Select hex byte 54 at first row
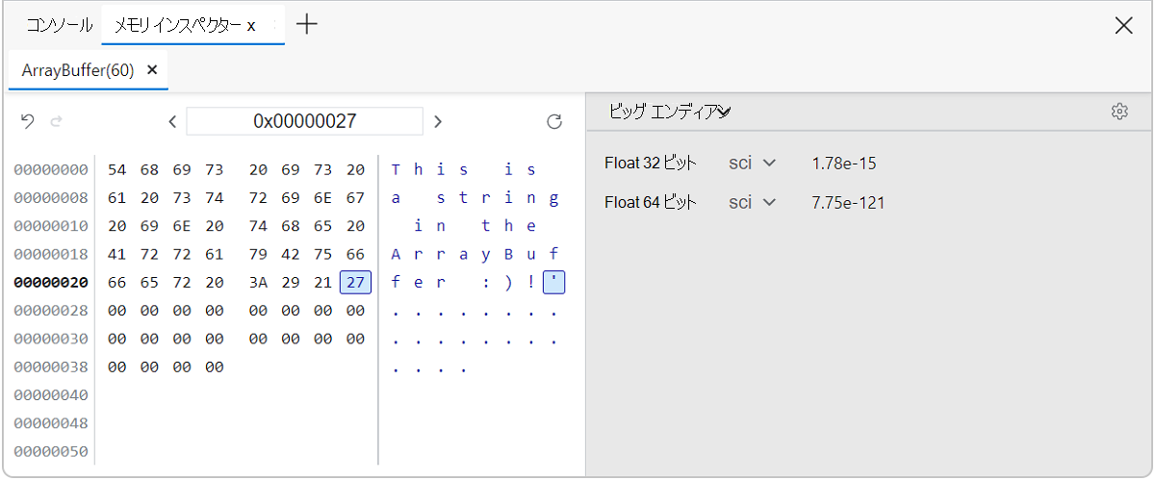 (117, 170)
